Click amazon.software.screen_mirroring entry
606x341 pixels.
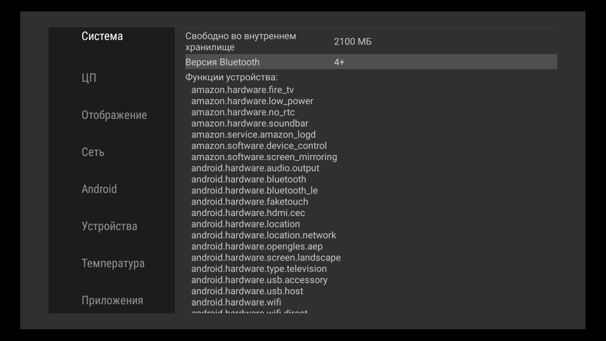(x=264, y=157)
